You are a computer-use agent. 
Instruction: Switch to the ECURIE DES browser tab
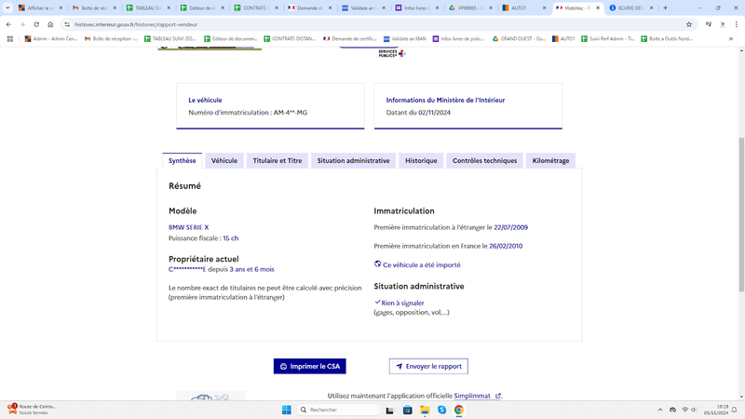click(630, 7)
